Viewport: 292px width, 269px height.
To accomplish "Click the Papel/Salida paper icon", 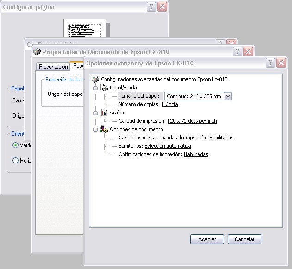I will point(104,88).
